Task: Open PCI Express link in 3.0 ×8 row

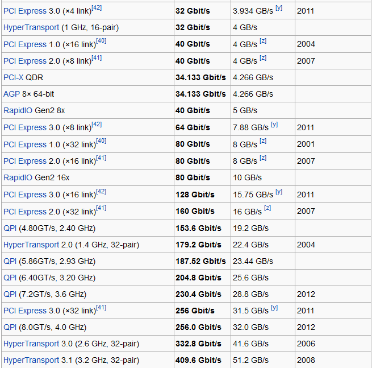Action: [x=25, y=127]
